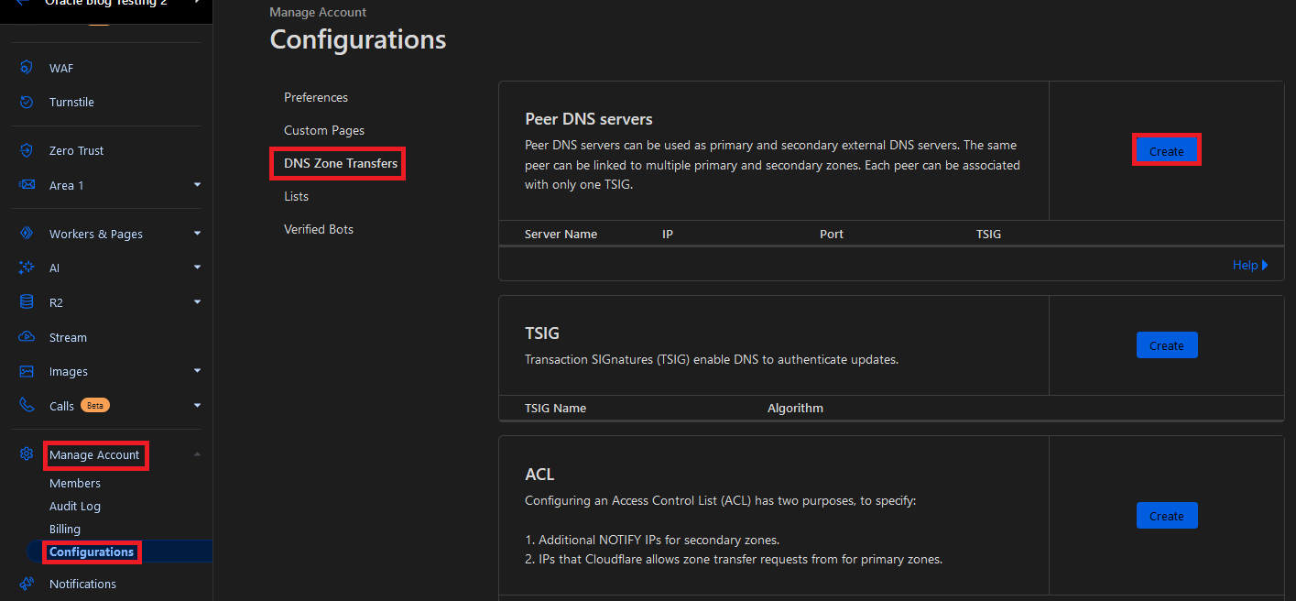
Task: Click the Area 1 envelope icon
Action: (x=27, y=185)
